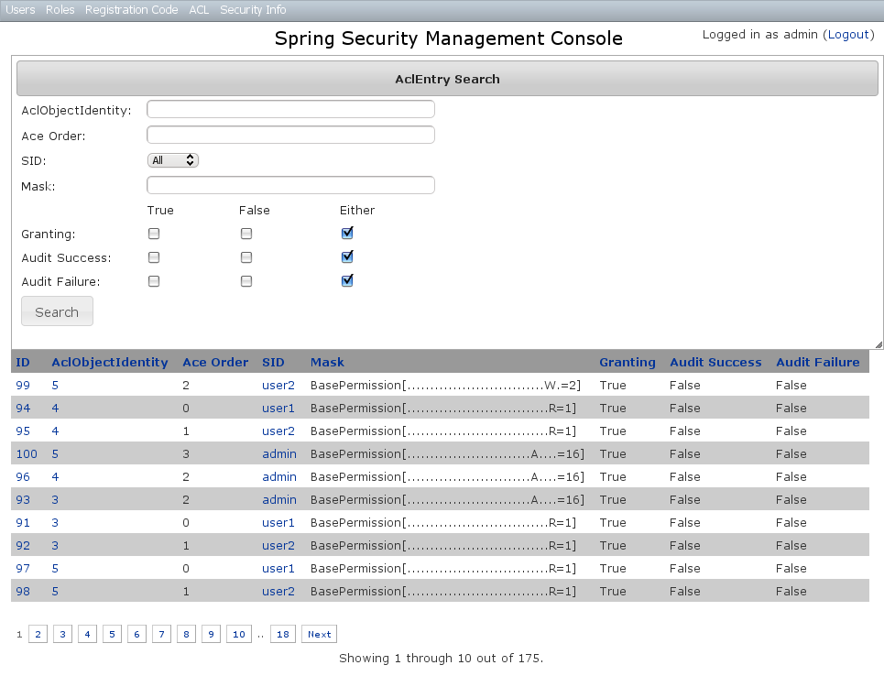
Task: Go to the Security Info menu
Action: [253, 10]
